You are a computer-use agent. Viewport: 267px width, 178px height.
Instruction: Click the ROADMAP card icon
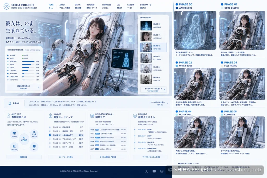click(x=50, y=115)
